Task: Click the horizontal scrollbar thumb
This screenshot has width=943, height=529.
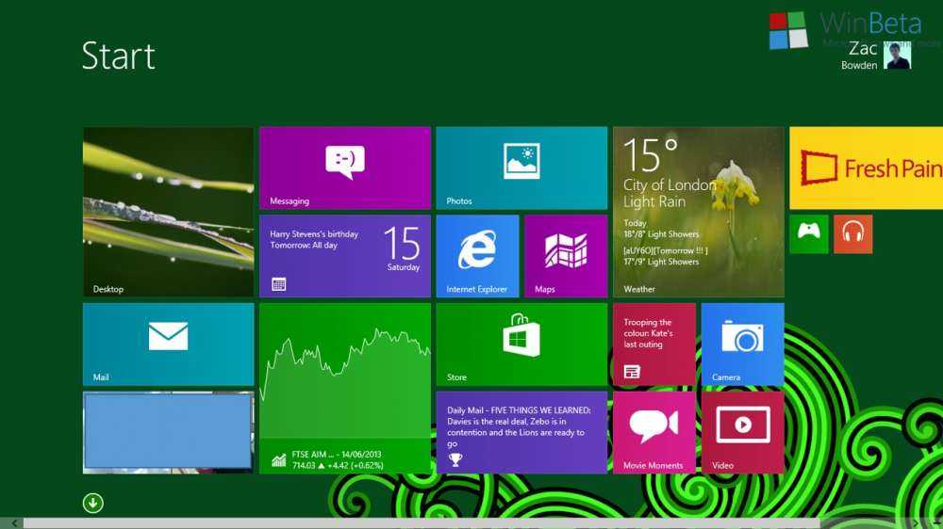Action: click(421, 523)
